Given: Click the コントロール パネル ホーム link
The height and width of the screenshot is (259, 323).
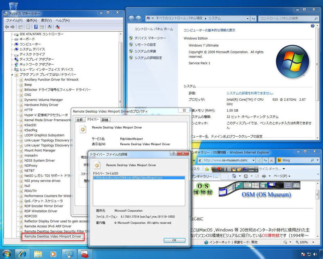Looking at the screenshot, I should [x=154, y=29].
